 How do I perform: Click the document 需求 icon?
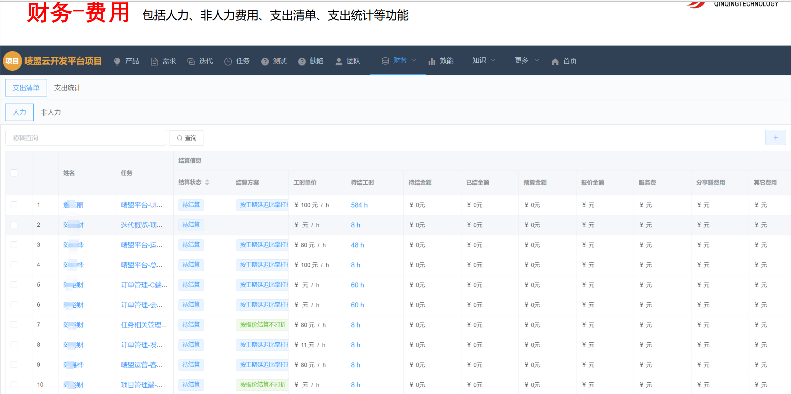point(154,62)
